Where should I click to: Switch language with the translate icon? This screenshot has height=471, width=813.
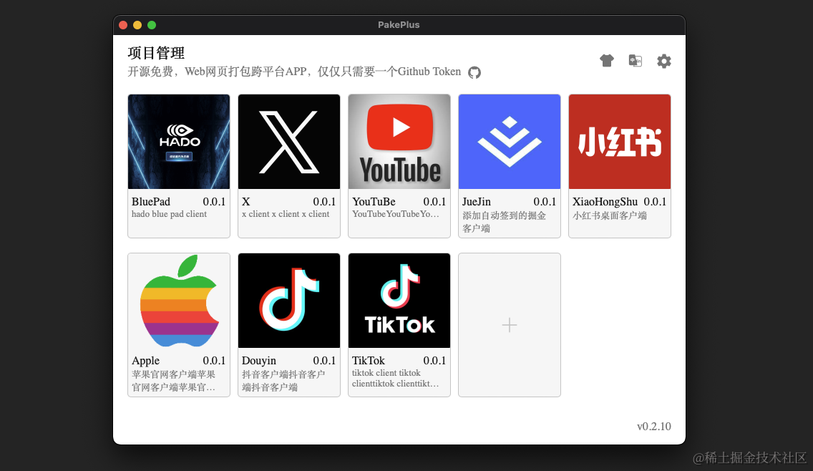(x=636, y=61)
